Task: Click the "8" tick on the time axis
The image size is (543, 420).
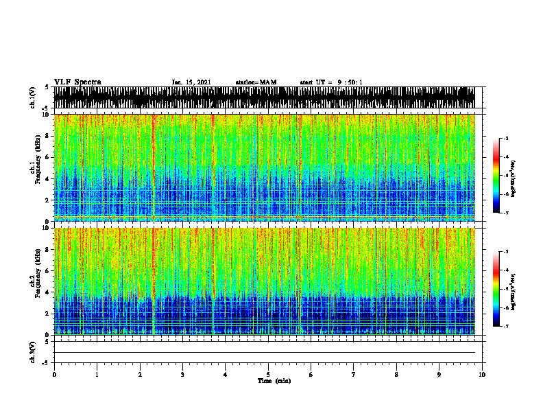Action: click(396, 375)
